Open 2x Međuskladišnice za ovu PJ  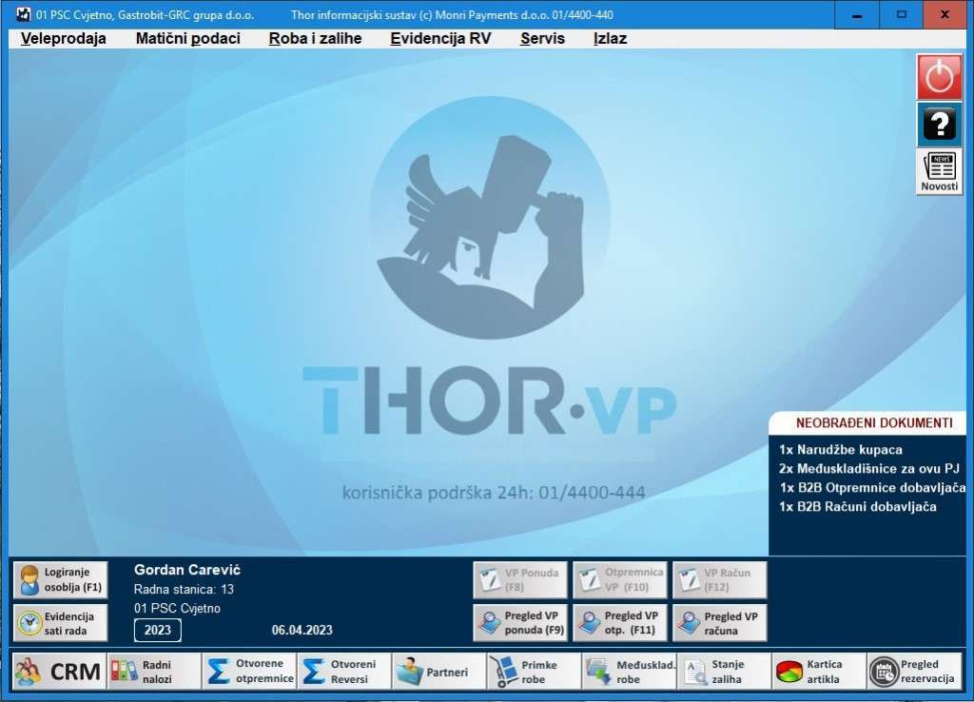(x=869, y=469)
